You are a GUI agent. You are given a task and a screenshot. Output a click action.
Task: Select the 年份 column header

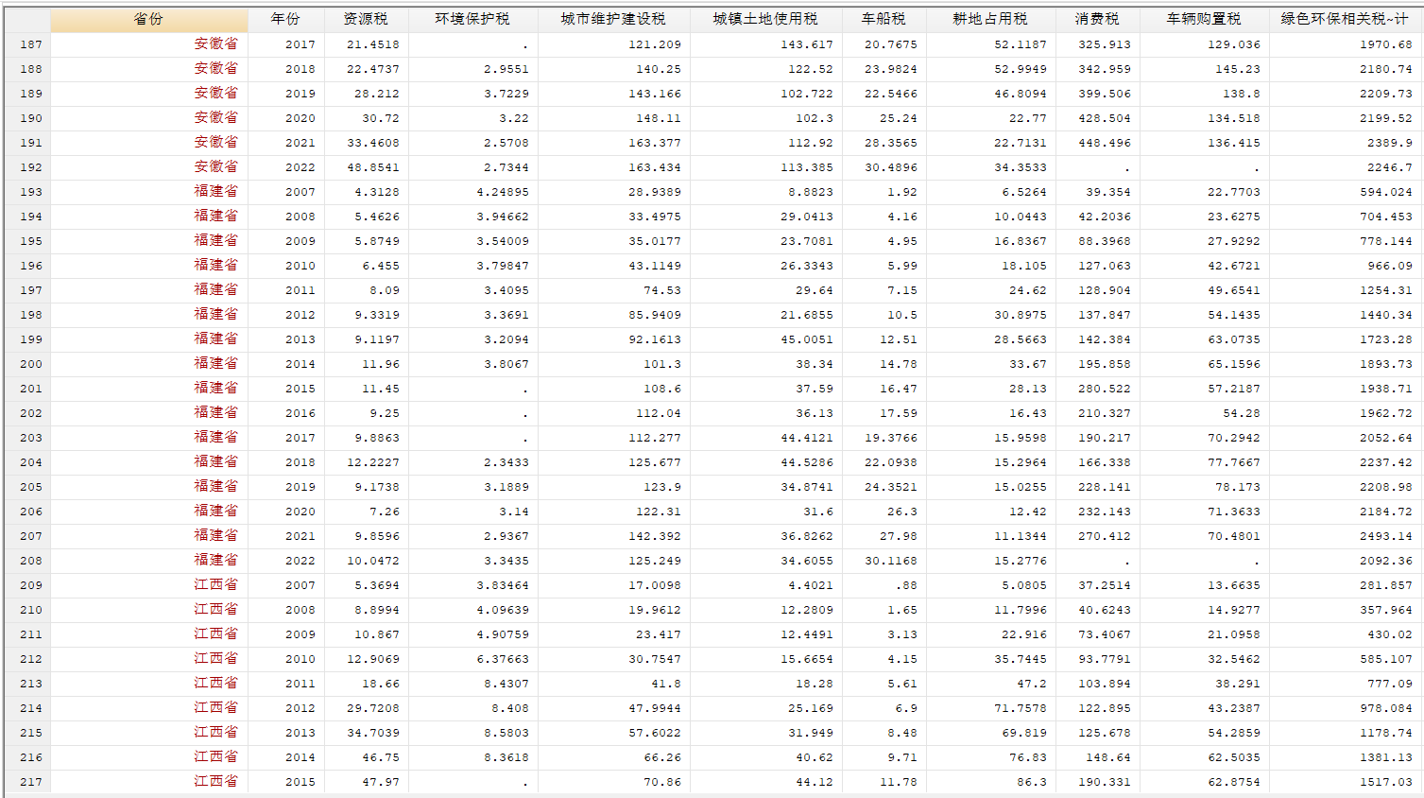[x=285, y=19]
